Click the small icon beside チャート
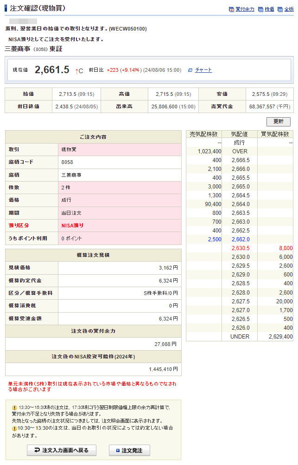 pos(190,70)
